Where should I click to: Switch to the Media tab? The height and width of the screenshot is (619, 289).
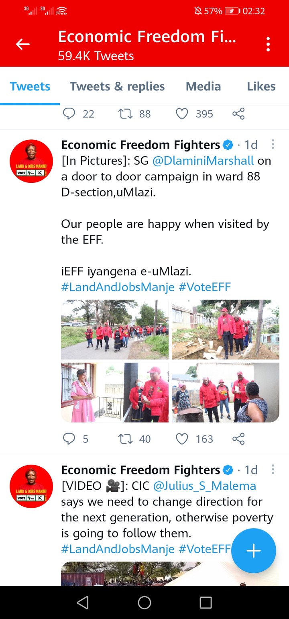(x=204, y=86)
